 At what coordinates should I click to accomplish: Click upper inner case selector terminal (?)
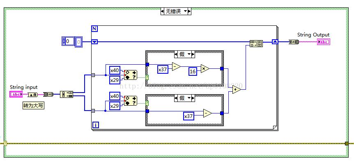[147, 77]
